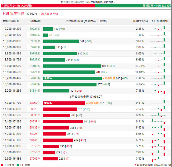This screenshot has width=172, height=167.
Task: Click the 法興精選 column header
Action: (35, 21)
